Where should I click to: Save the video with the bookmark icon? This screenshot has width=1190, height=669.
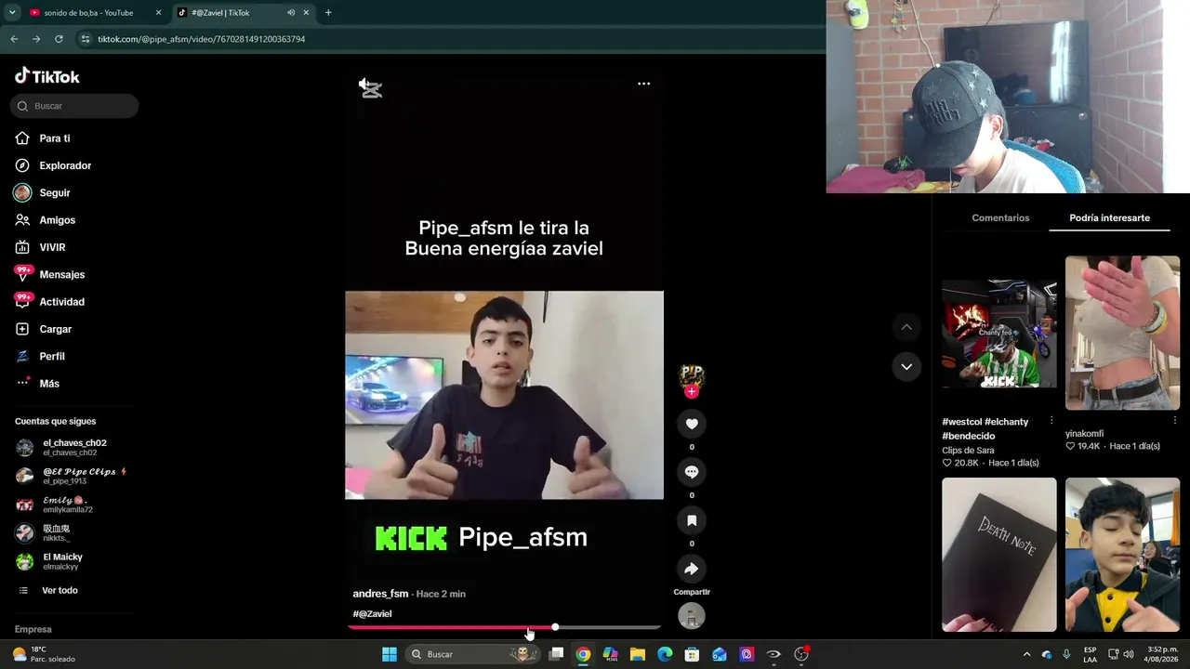pyautogui.click(x=692, y=520)
